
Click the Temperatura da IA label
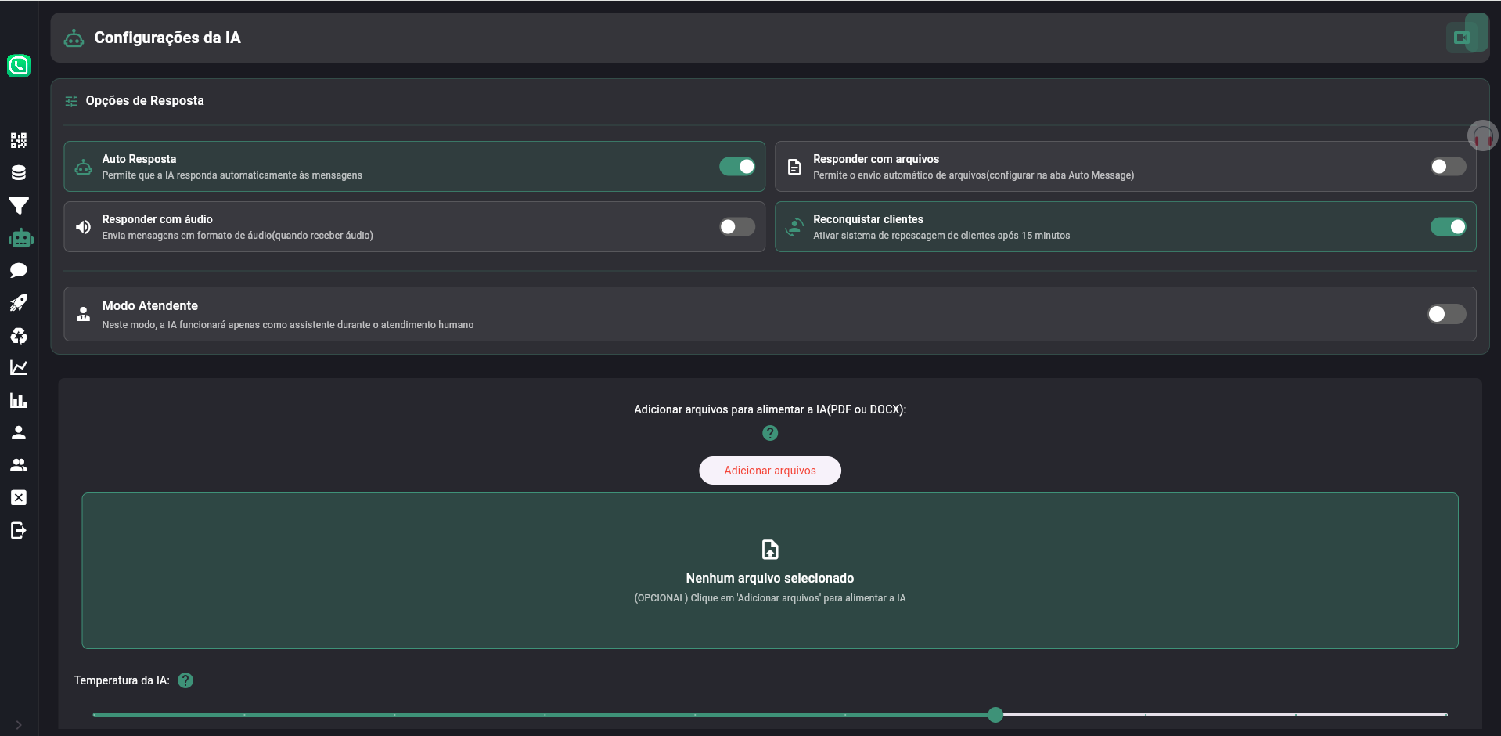tap(122, 680)
